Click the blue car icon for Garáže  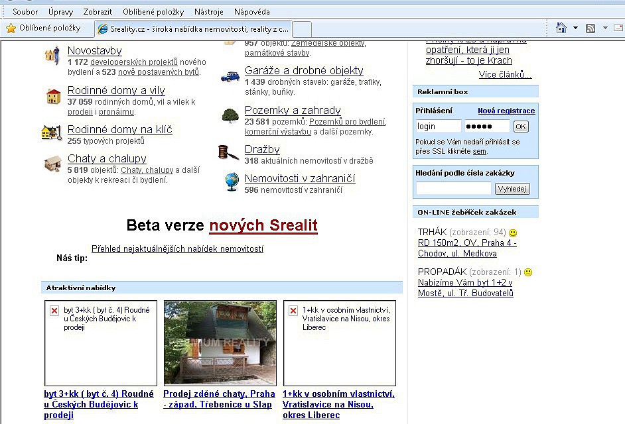[x=230, y=76]
